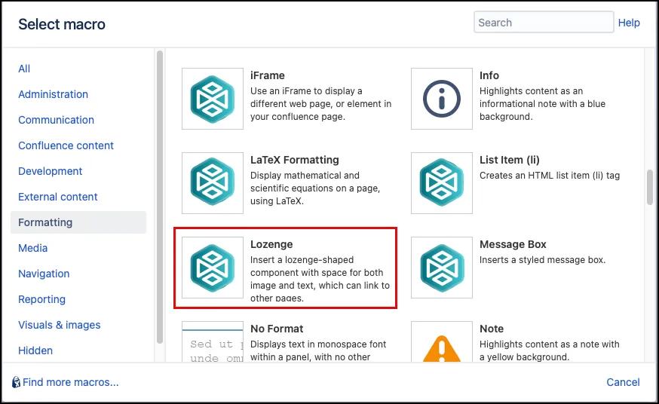Click the Message Box title text
Screen dimensions: 659x404
[513, 244]
